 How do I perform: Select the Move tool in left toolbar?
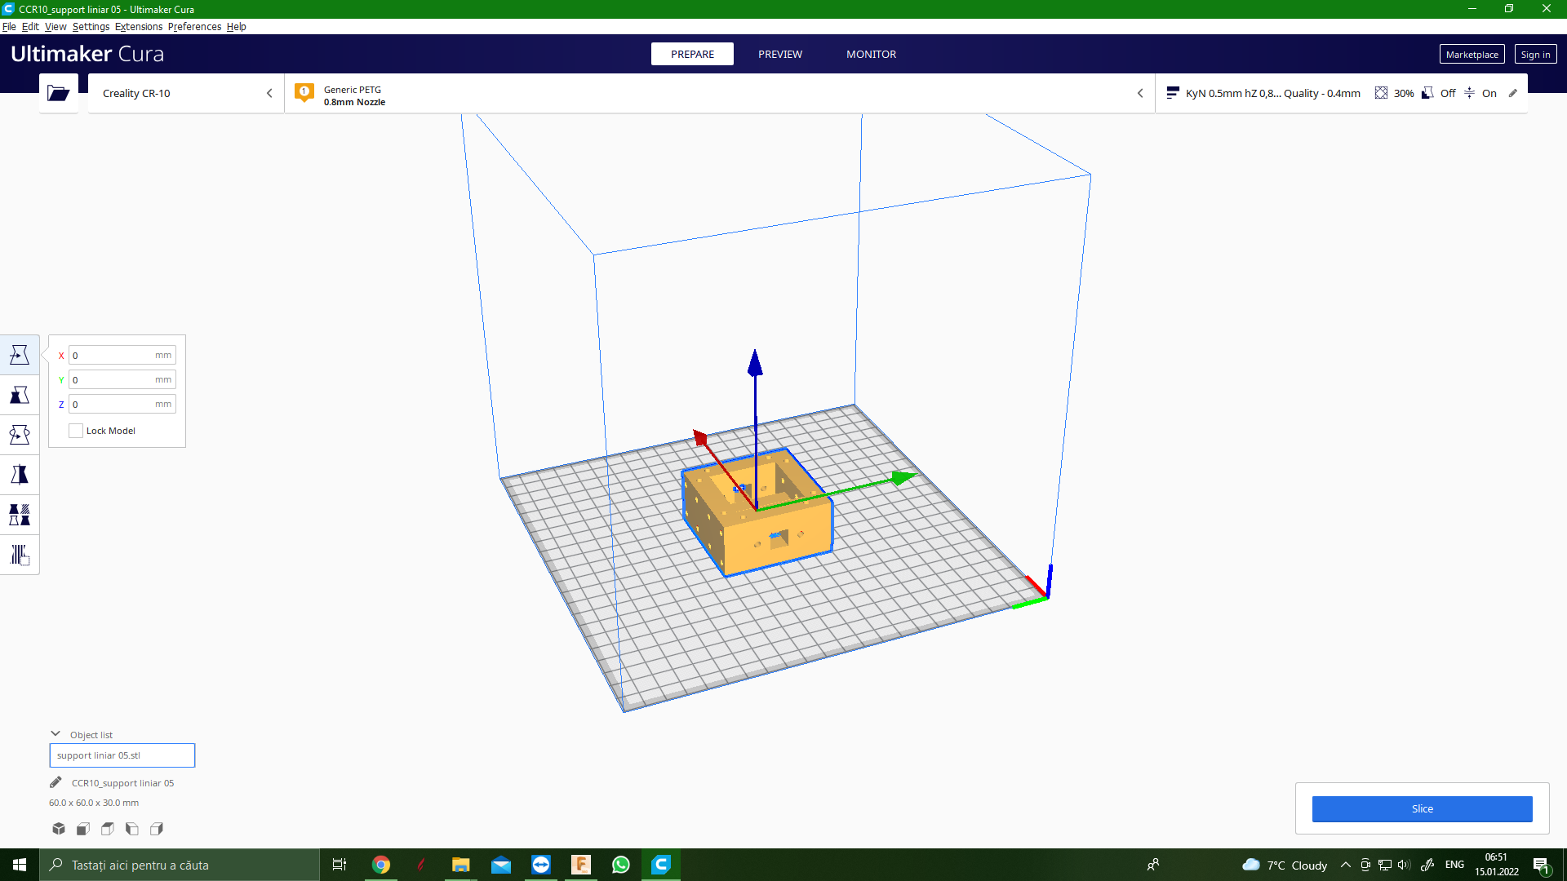20,355
